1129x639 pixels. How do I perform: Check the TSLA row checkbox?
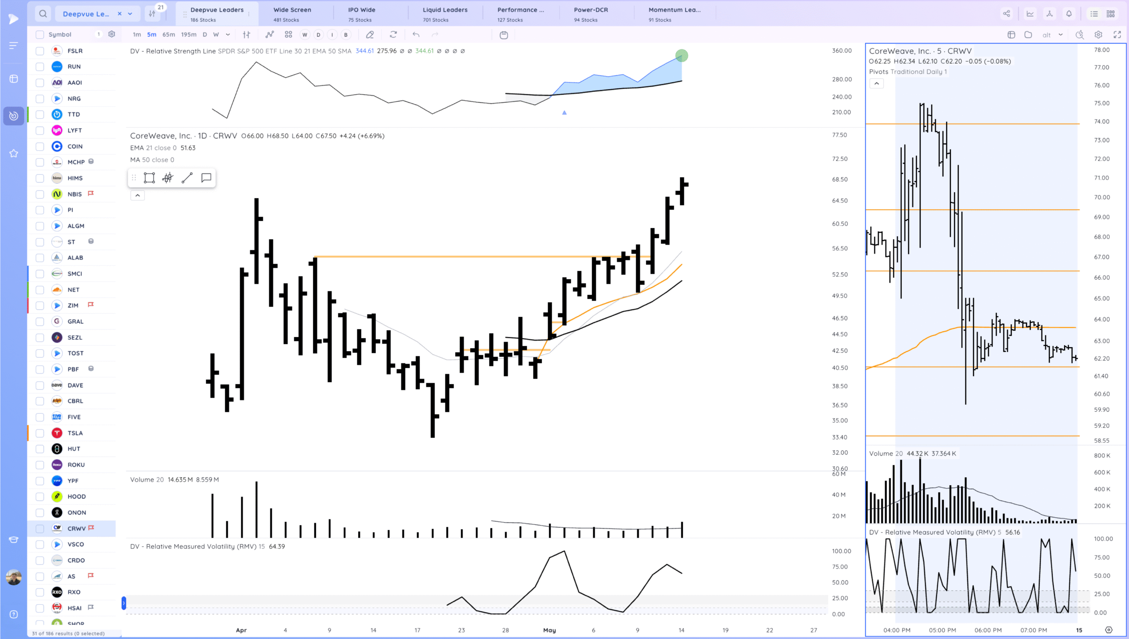[x=40, y=433]
